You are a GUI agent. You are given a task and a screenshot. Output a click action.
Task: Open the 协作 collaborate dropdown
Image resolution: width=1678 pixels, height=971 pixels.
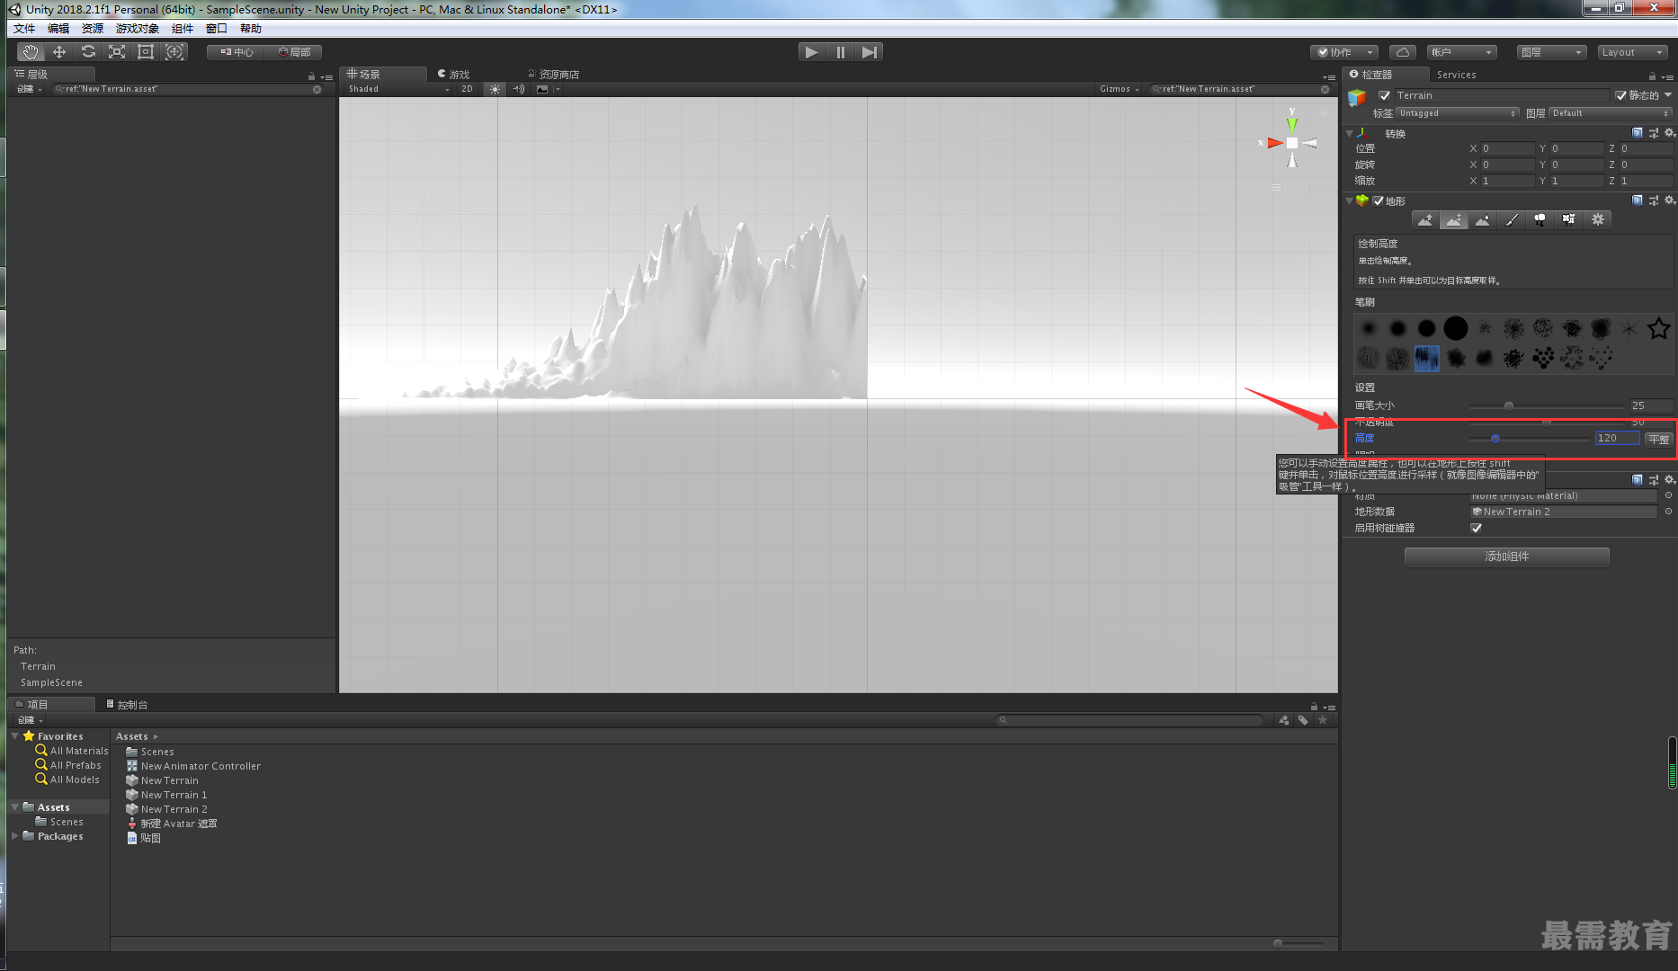coord(1344,52)
